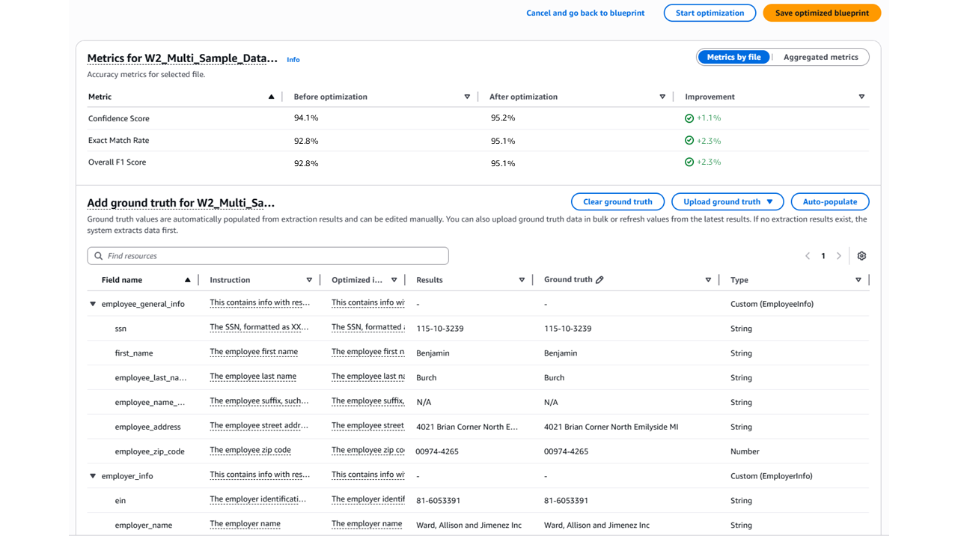Open the Info link beside metrics title

(x=293, y=60)
